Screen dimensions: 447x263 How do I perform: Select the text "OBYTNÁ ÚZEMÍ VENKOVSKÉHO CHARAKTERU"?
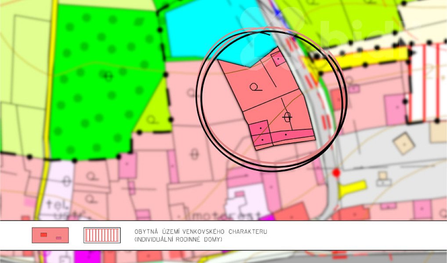tap(201, 231)
